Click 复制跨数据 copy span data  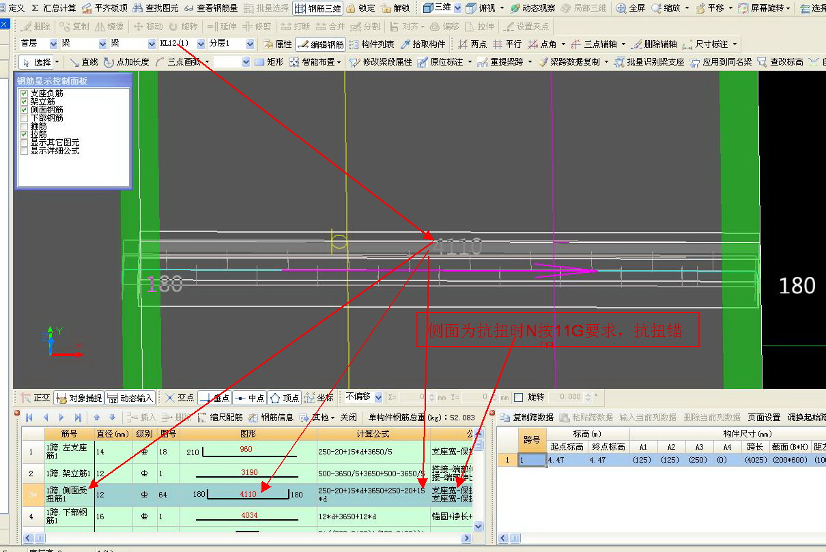(526, 418)
